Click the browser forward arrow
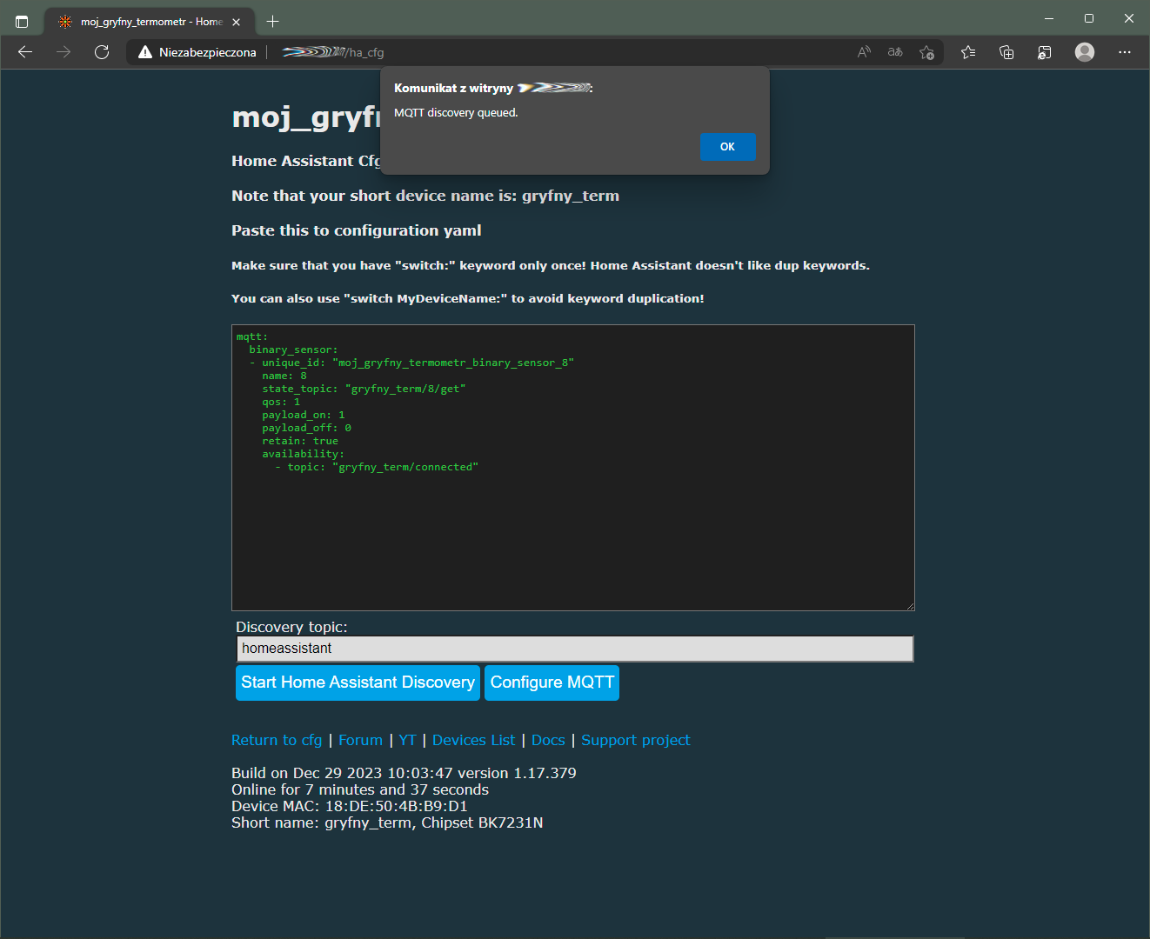1150x939 pixels. coord(64,52)
